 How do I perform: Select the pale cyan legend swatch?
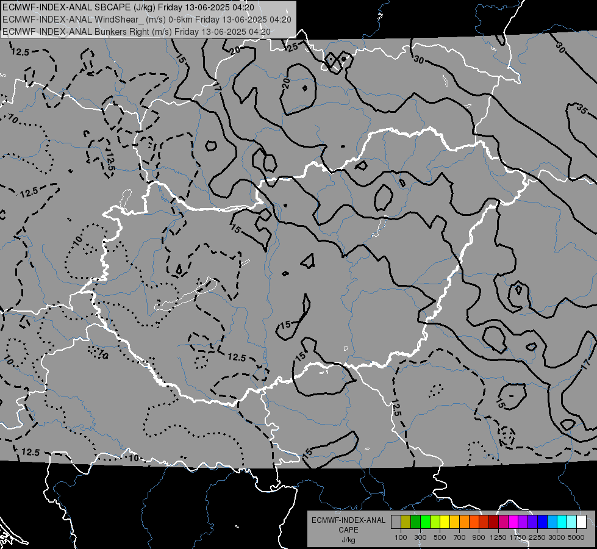572,522
